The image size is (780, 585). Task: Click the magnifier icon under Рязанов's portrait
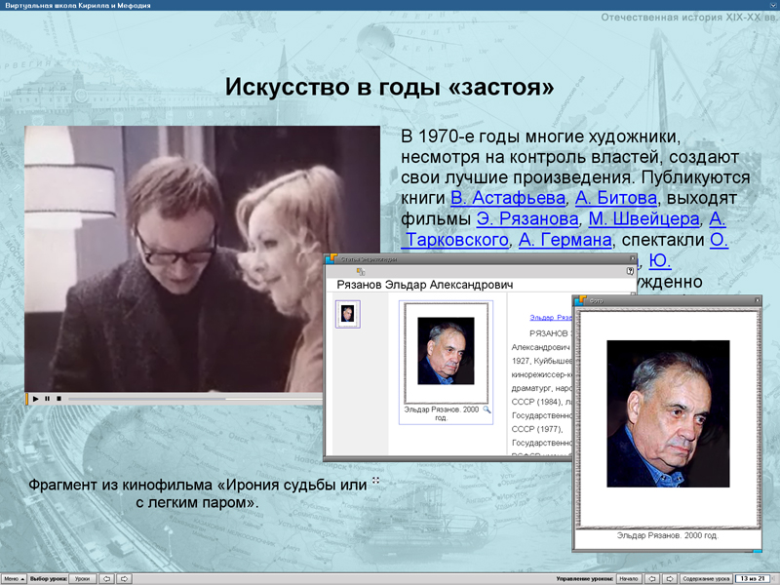(x=487, y=410)
